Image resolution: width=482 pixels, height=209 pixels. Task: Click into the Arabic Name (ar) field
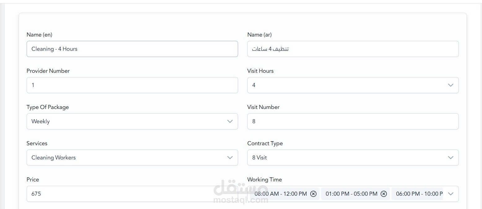tap(353, 49)
